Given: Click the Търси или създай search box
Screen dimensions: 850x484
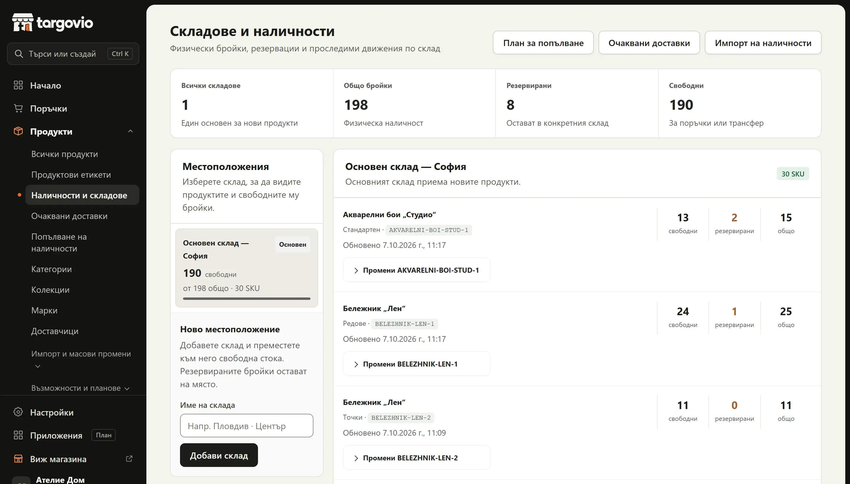Looking at the screenshot, I should point(73,53).
